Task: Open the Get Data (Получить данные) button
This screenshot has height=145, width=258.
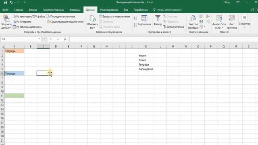Action: 6,22
